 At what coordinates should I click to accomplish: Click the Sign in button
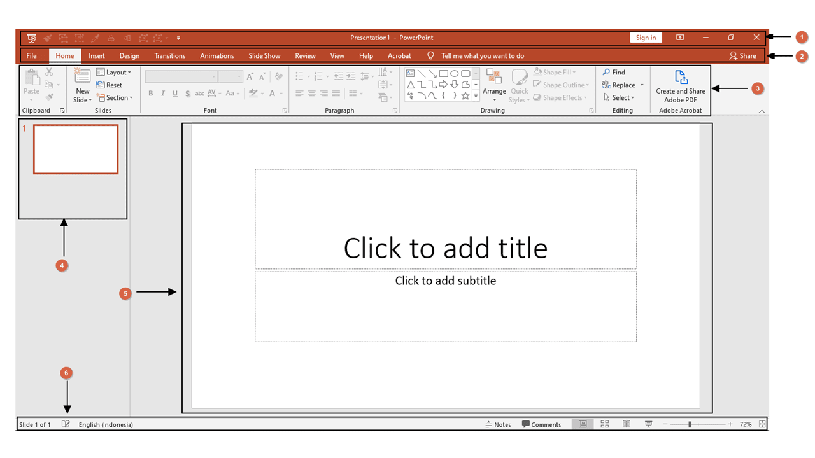[646, 37]
